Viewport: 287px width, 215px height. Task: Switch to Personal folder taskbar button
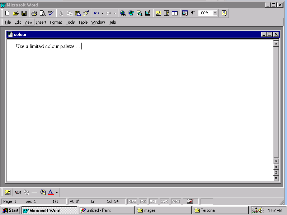click(220, 210)
